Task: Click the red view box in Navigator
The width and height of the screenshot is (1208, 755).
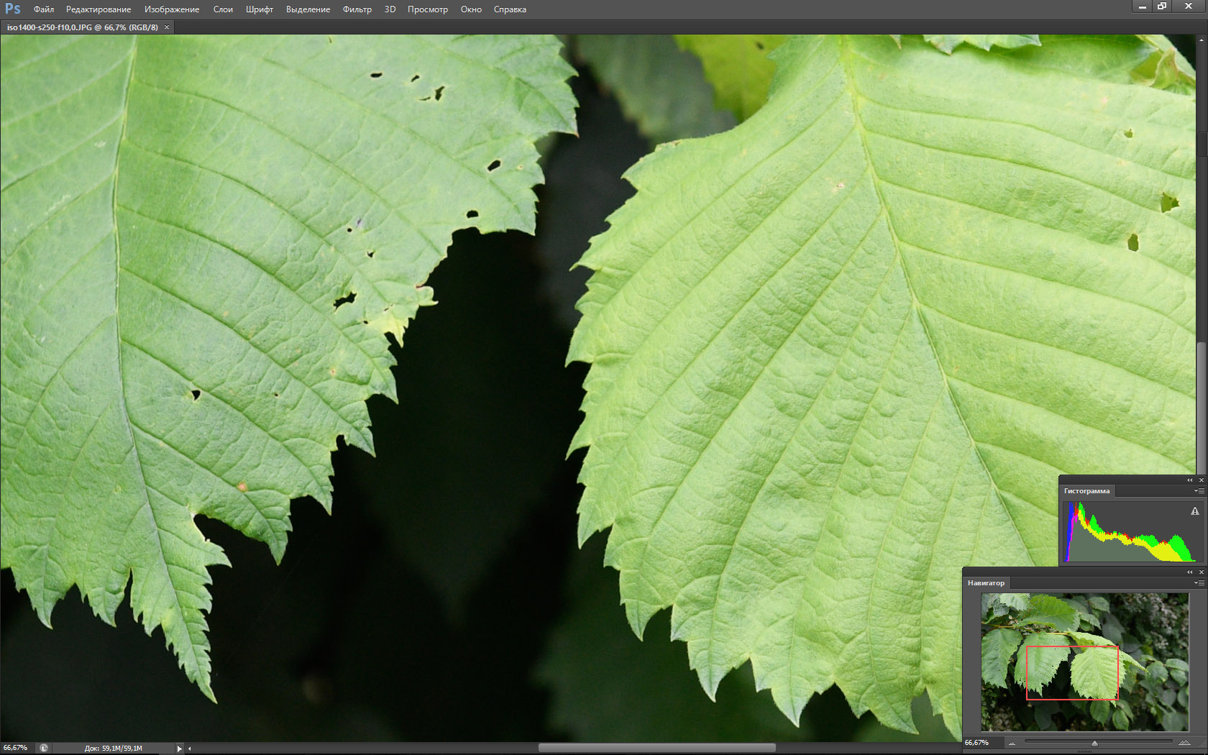Action: 1072,672
